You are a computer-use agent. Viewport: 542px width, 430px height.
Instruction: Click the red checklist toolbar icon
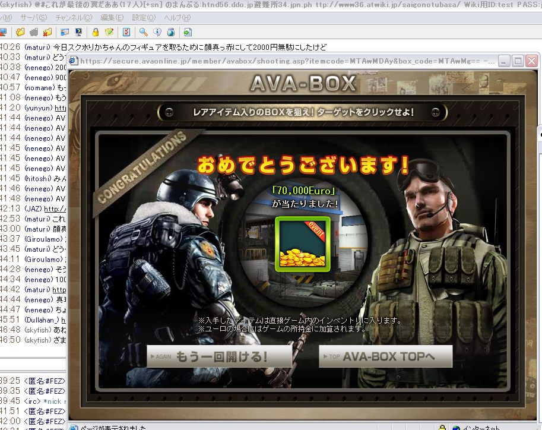[126, 32]
